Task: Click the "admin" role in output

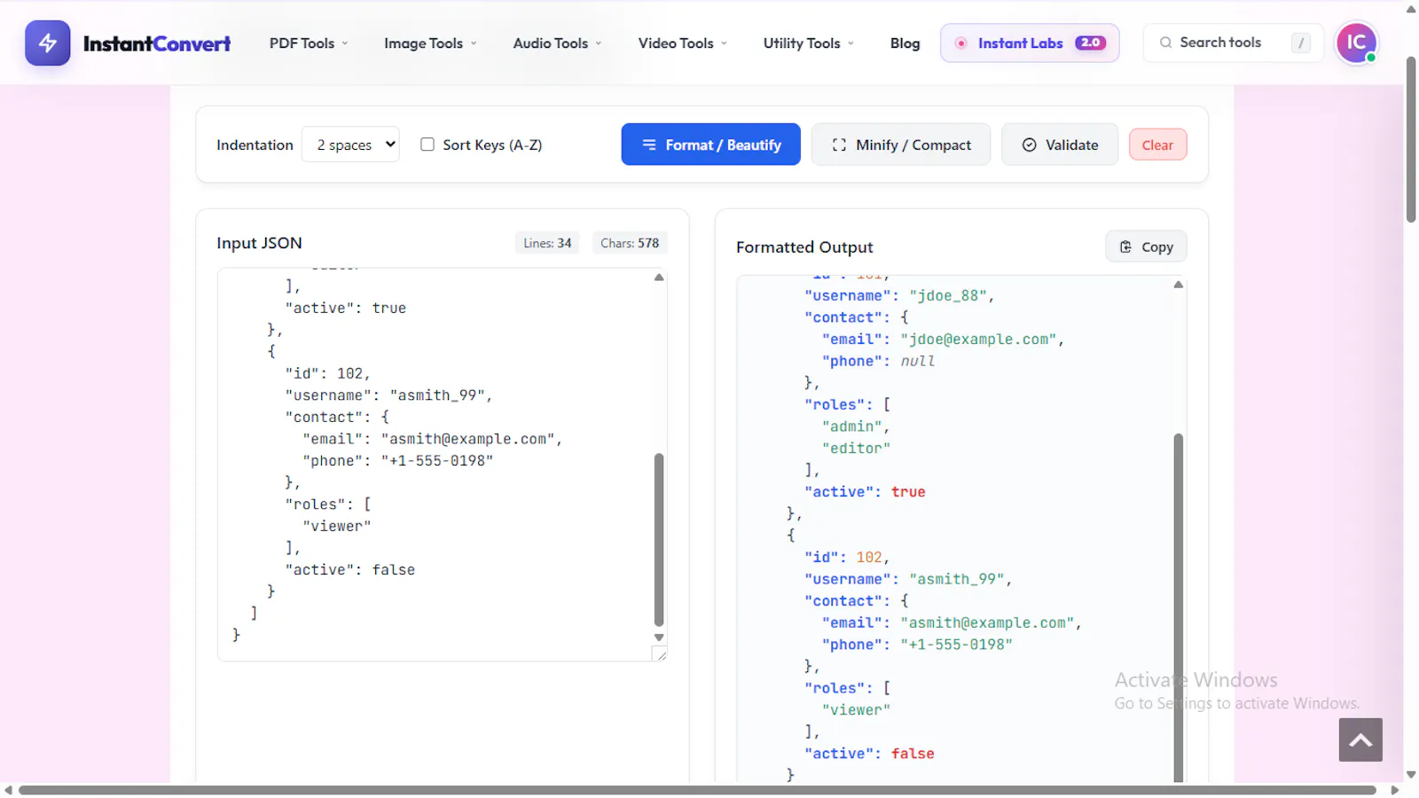Action: 852,426
